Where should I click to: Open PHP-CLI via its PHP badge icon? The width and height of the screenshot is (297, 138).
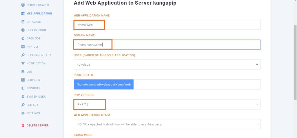[23, 47]
